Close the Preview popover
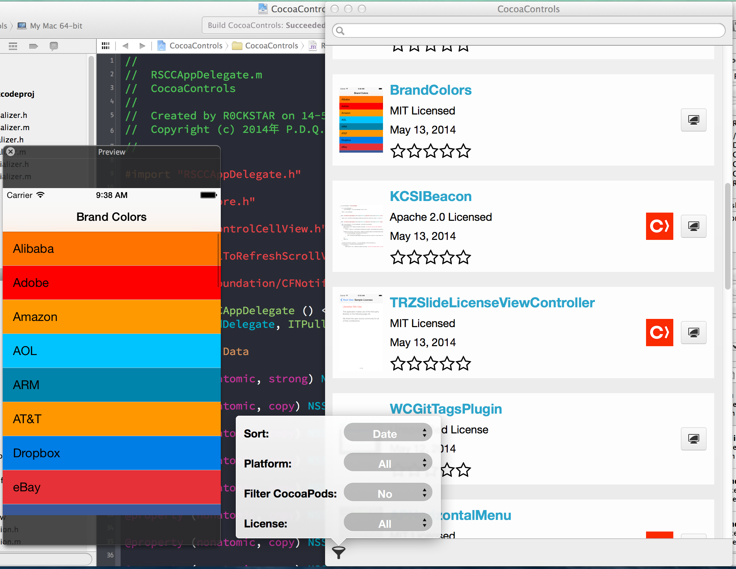The width and height of the screenshot is (736, 569). coord(11,152)
